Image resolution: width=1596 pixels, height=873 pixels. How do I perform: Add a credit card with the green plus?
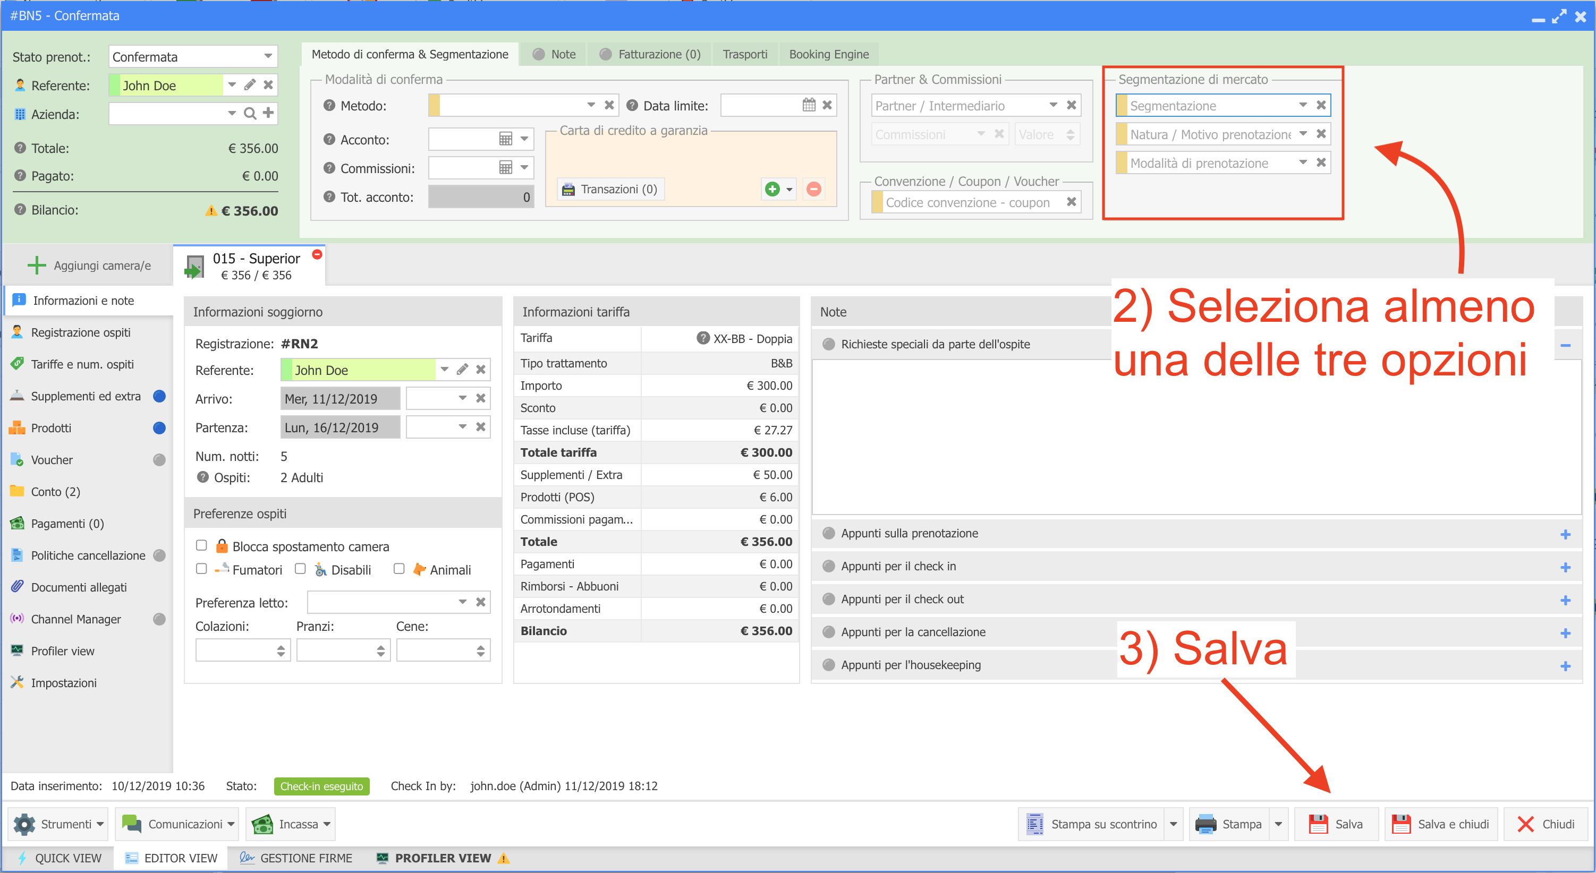tap(772, 189)
